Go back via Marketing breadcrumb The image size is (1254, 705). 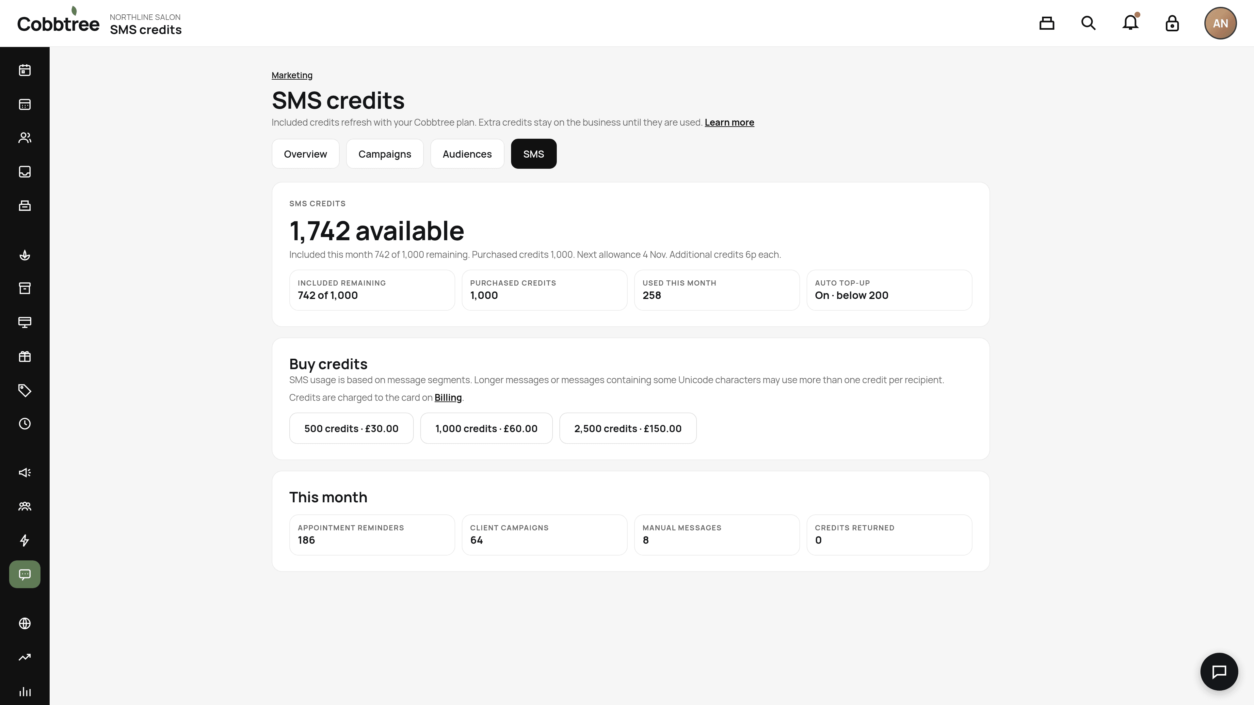[x=292, y=75]
